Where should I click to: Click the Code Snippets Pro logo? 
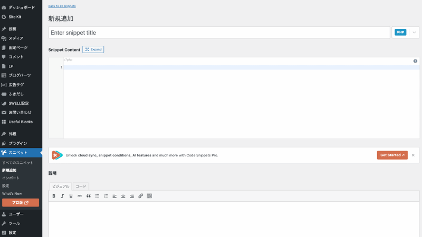pyautogui.click(x=57, y=155)
